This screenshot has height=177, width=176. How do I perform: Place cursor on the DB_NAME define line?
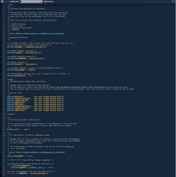coord(27,47)
